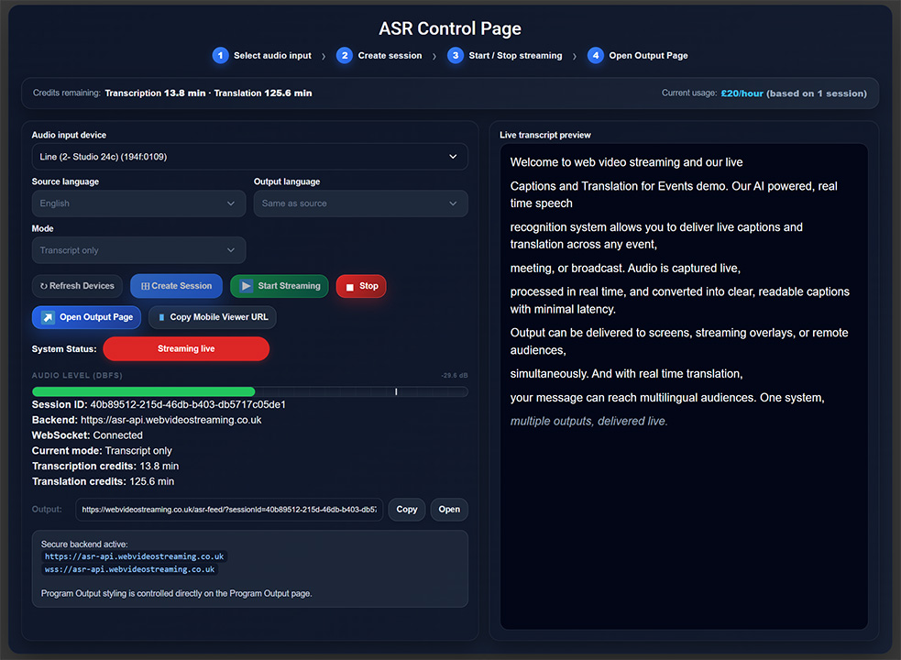This screenshot has width=901, height=660.
Task: Stop the live stream
Action: (361, 286)
